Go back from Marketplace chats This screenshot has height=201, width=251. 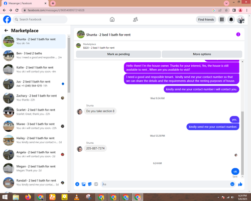[6, 31]
